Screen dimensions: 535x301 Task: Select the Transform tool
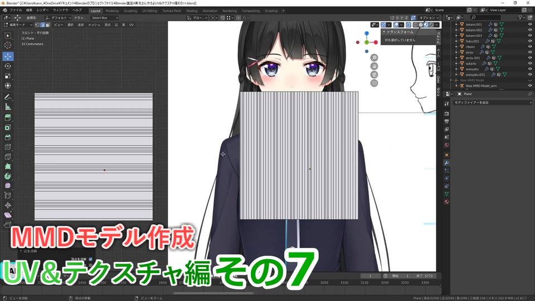coord(7,86)
